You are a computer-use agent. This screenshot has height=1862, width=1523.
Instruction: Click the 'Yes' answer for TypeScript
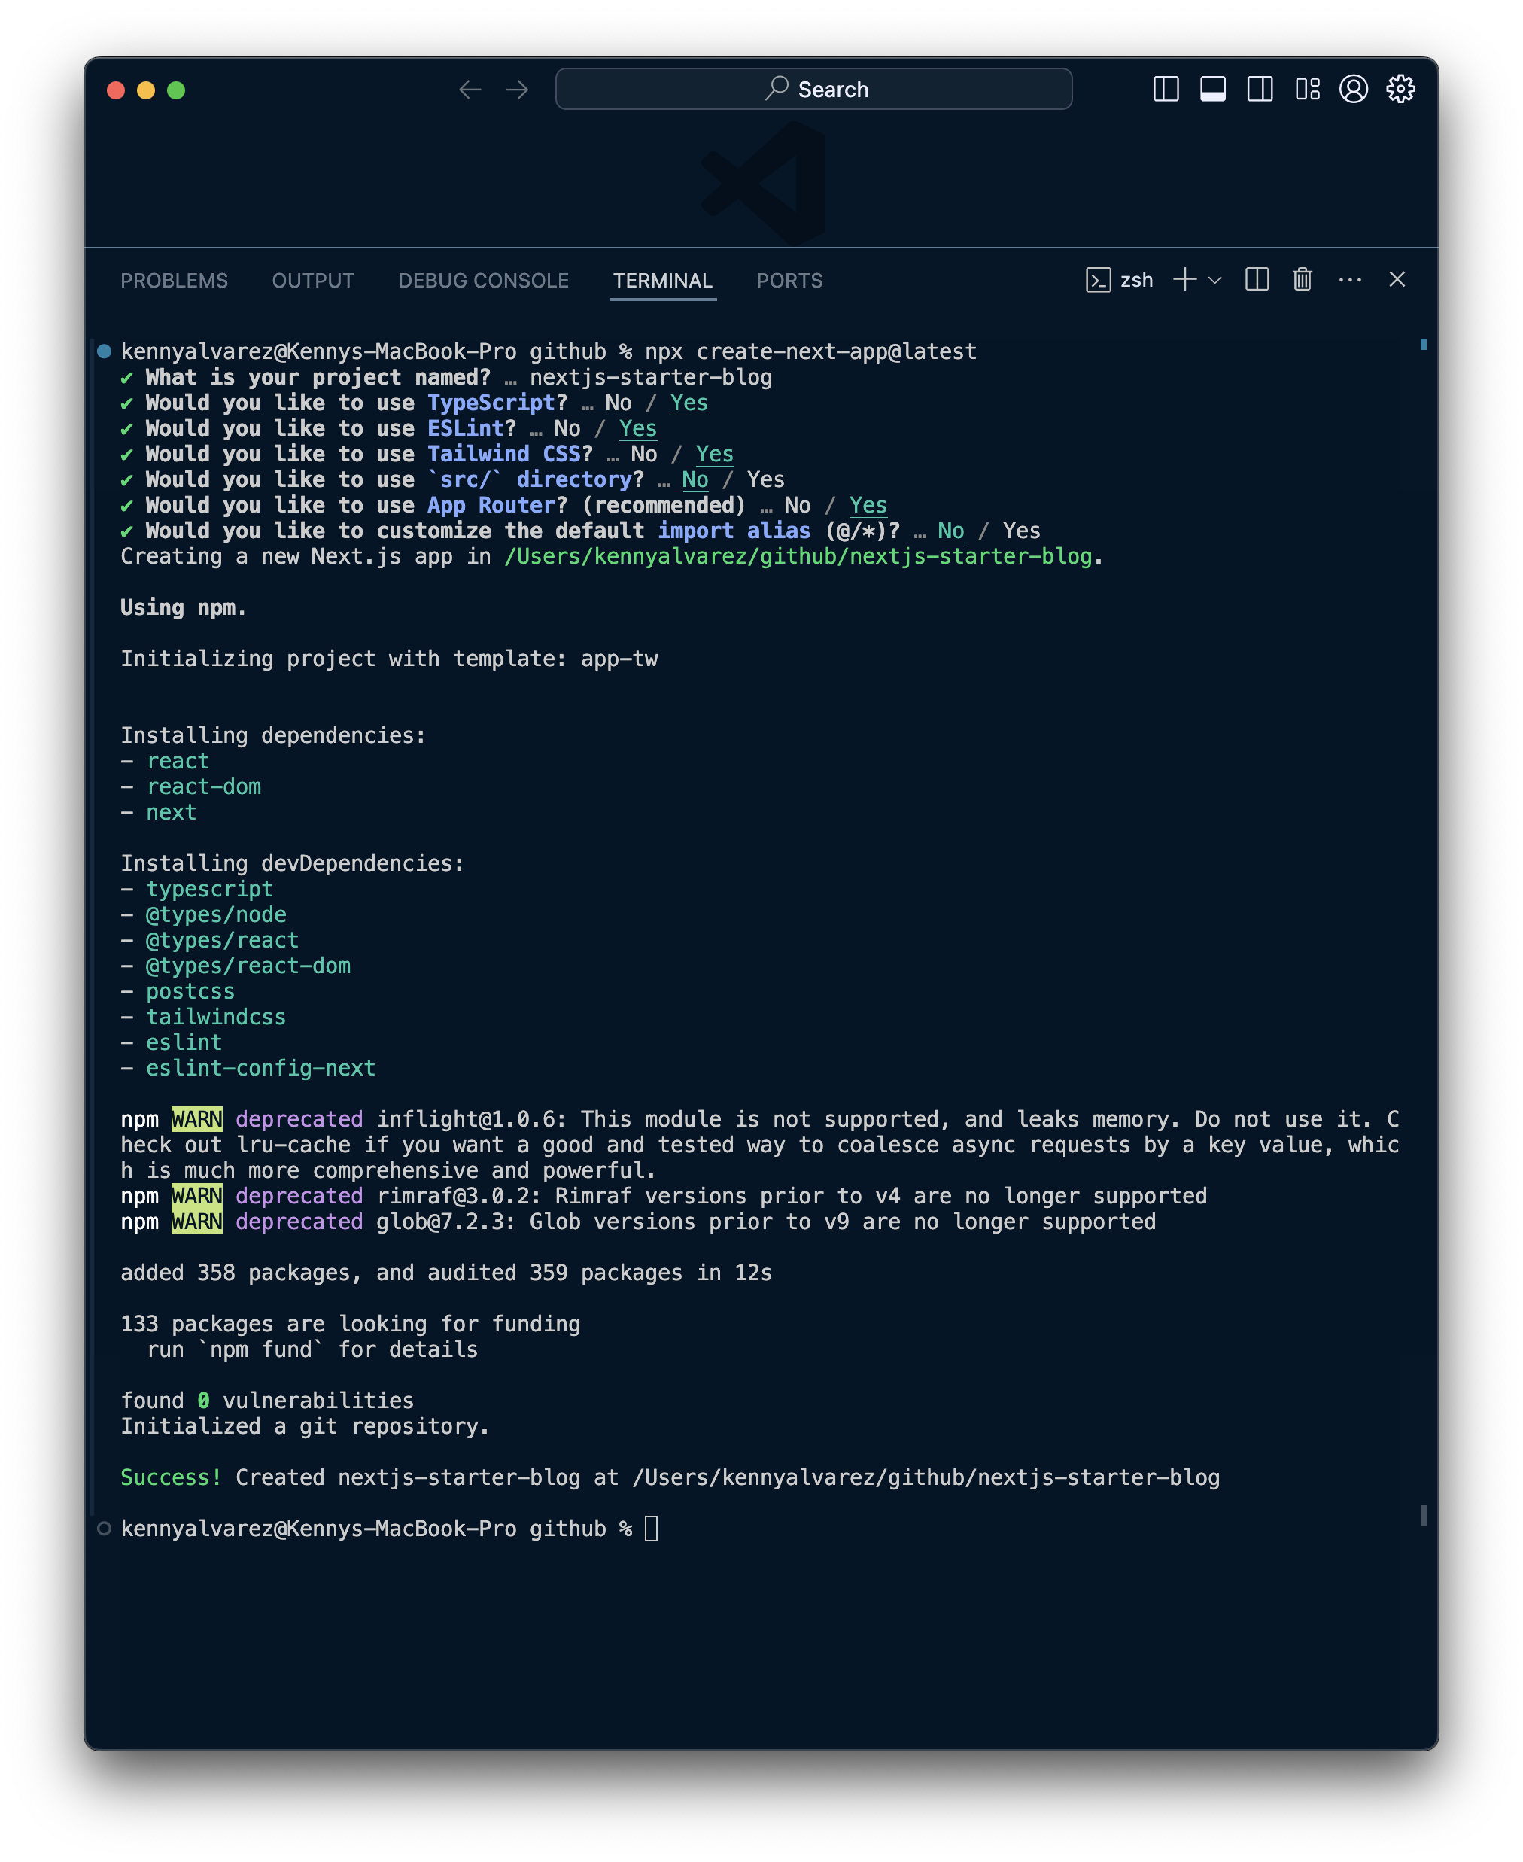(689, 403)
